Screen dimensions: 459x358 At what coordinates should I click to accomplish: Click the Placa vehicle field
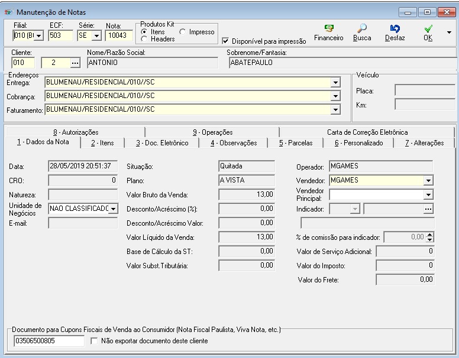[425, 90]
